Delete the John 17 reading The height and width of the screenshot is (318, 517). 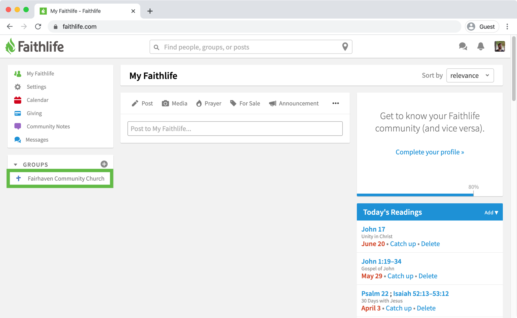pos(430,244)
